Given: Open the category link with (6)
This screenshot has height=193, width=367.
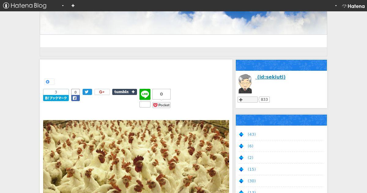Looking at the screenshot, I should (x=250, y=146).
